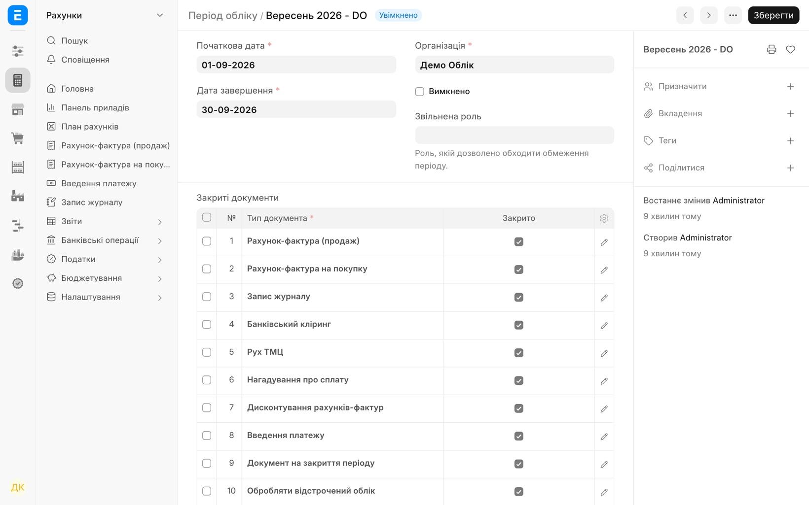
Task: Open the shopping cart module icon
Action: point(18,138)
